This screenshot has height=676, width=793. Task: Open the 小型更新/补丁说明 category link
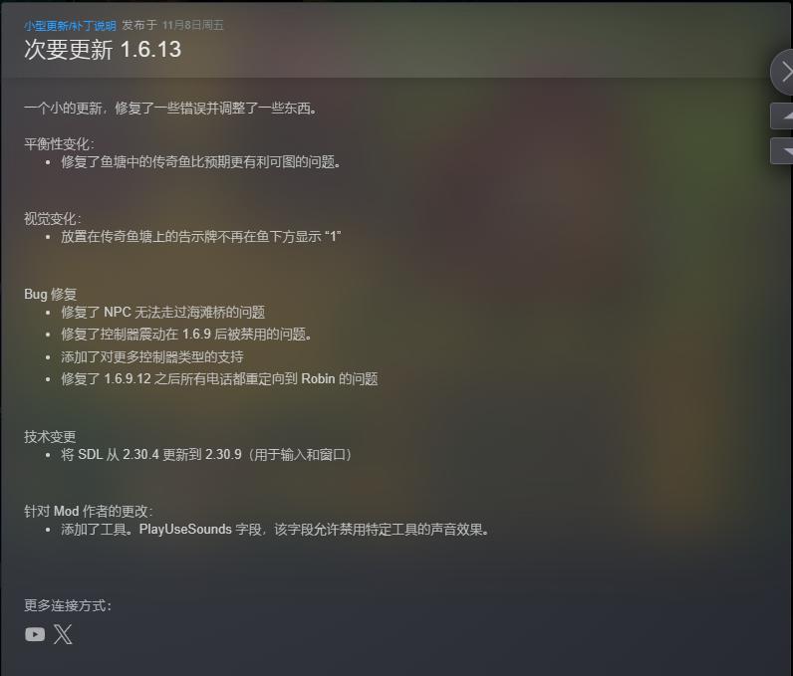(x=70, y=25)
